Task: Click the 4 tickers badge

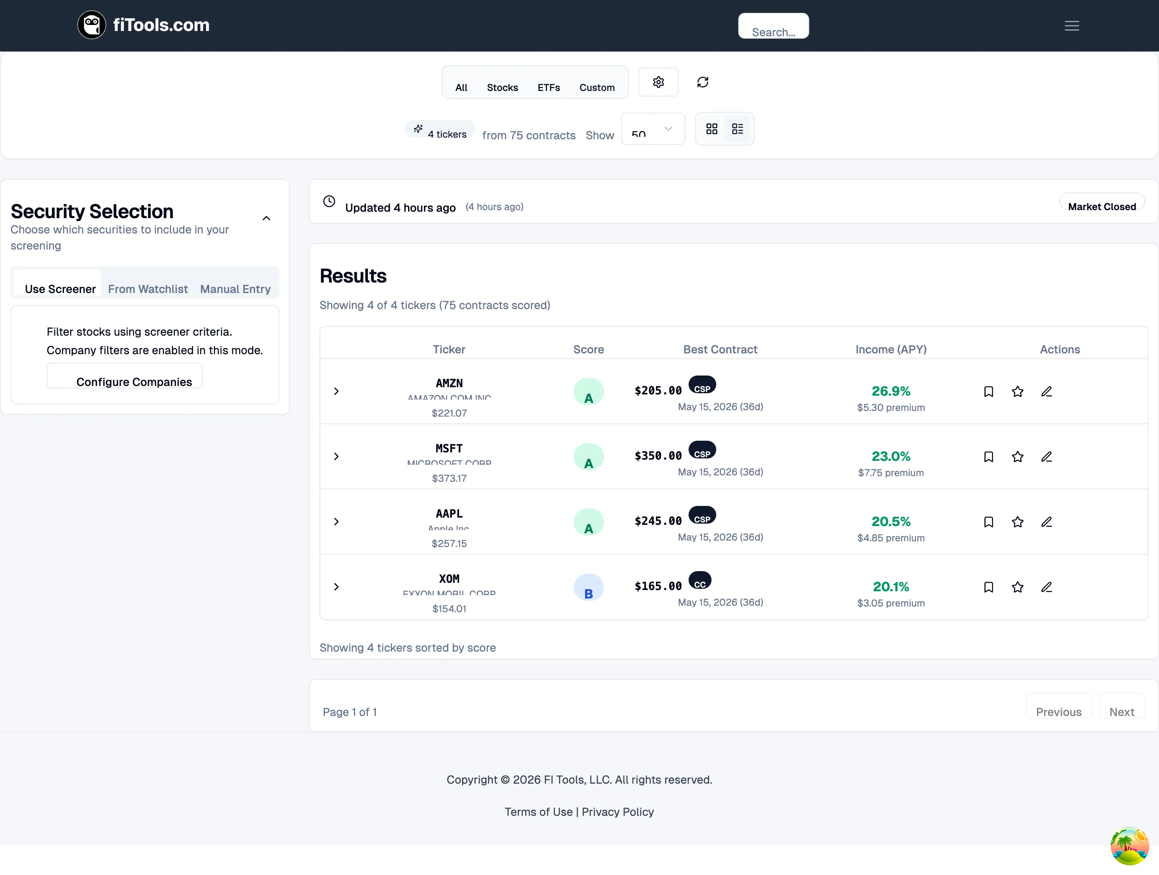Action: tap(440, 129)
